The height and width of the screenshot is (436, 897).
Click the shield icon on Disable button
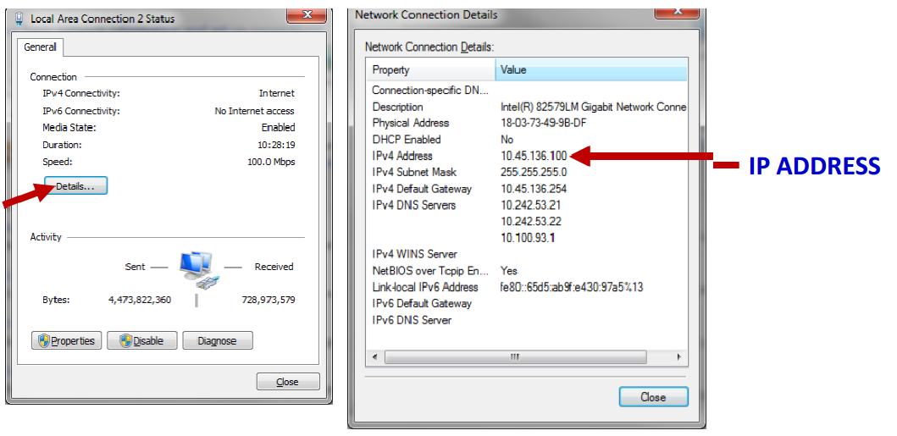pyautogui.click(x=126, y=340)
